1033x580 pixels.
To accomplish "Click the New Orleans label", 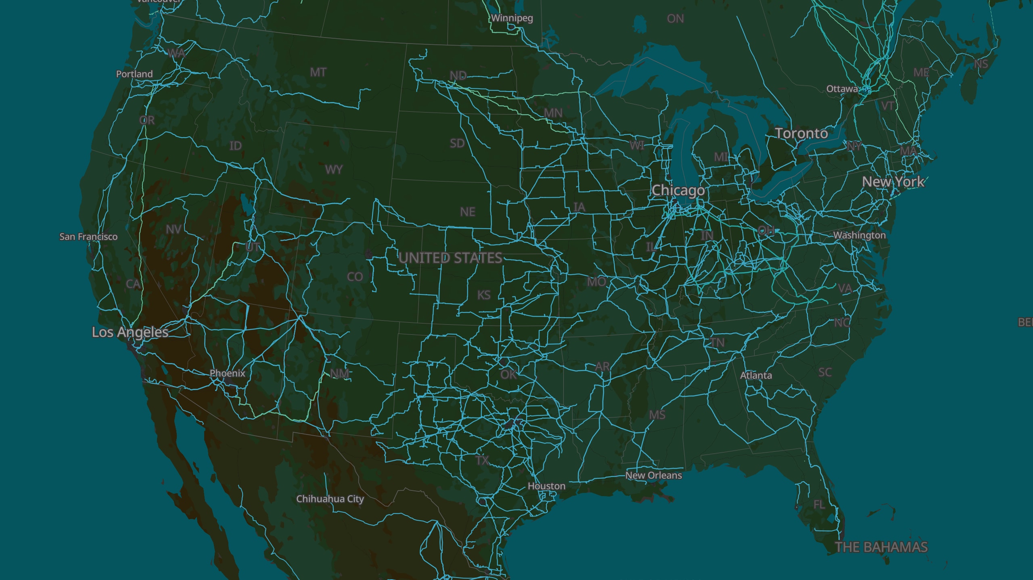I will 654,475.
